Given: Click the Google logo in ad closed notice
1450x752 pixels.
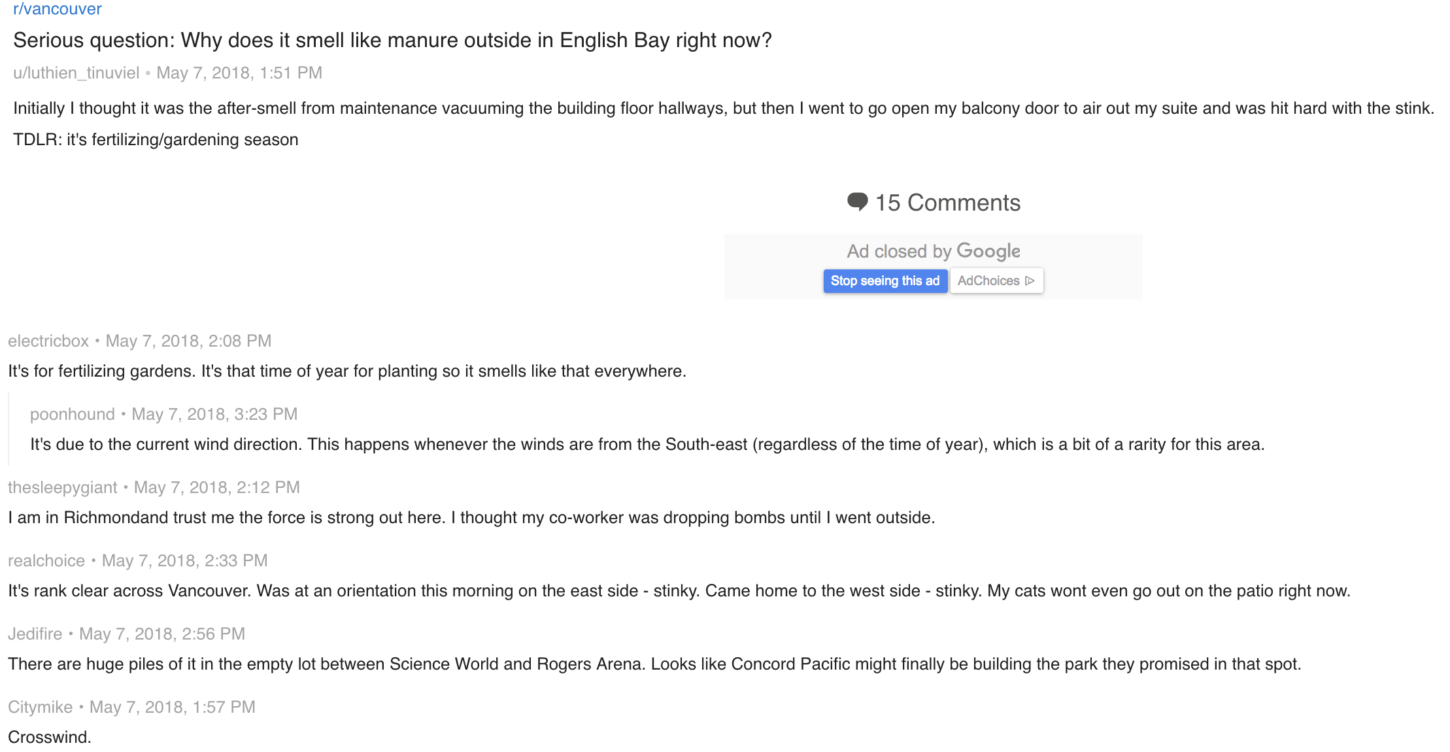Looking at the screenshot, I should tap(988, 251).
